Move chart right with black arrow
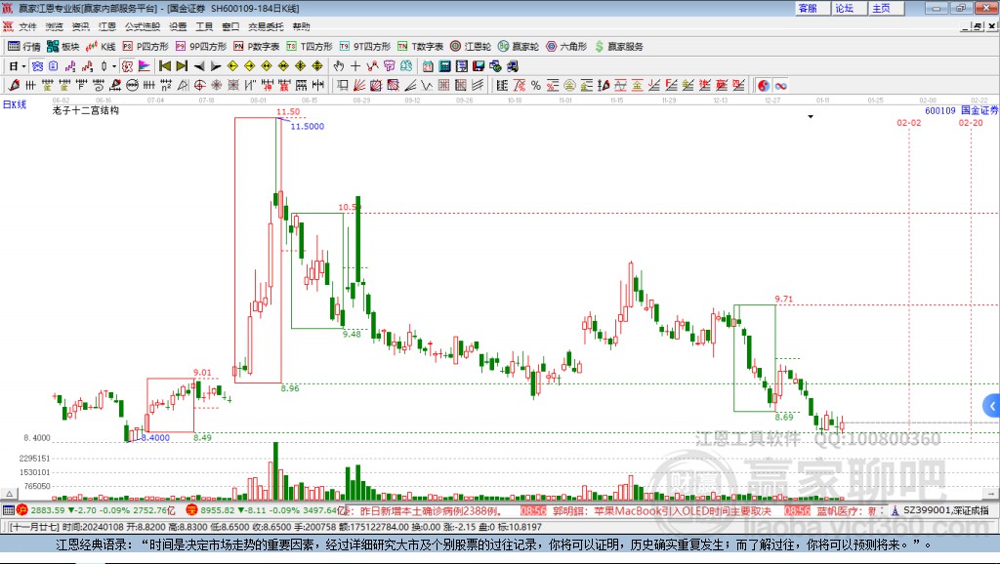Image resolution: width=1000 pixels, height=564 pixels. tap(216, 66)
